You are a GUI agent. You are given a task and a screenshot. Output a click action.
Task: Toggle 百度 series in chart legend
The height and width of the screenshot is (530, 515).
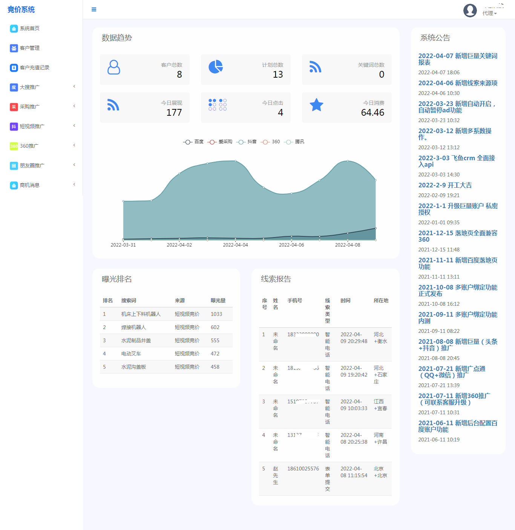point(193,142)
